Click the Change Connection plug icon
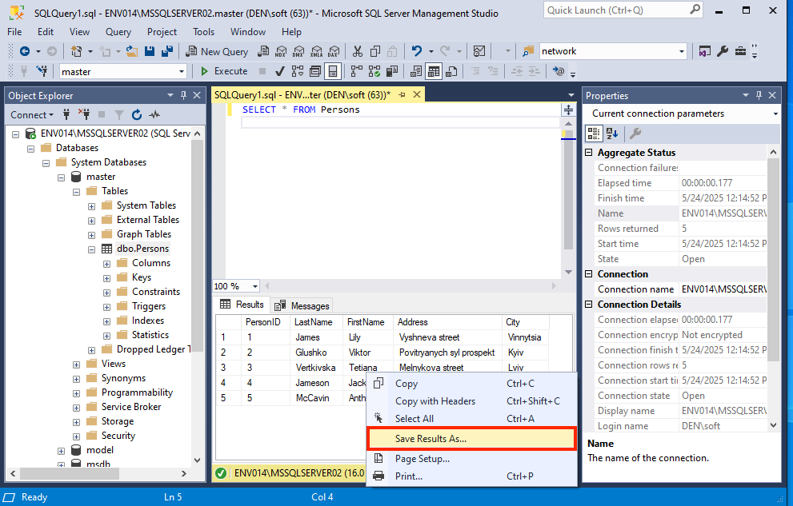This screenshot has width=793, height=506. point(42,71)
